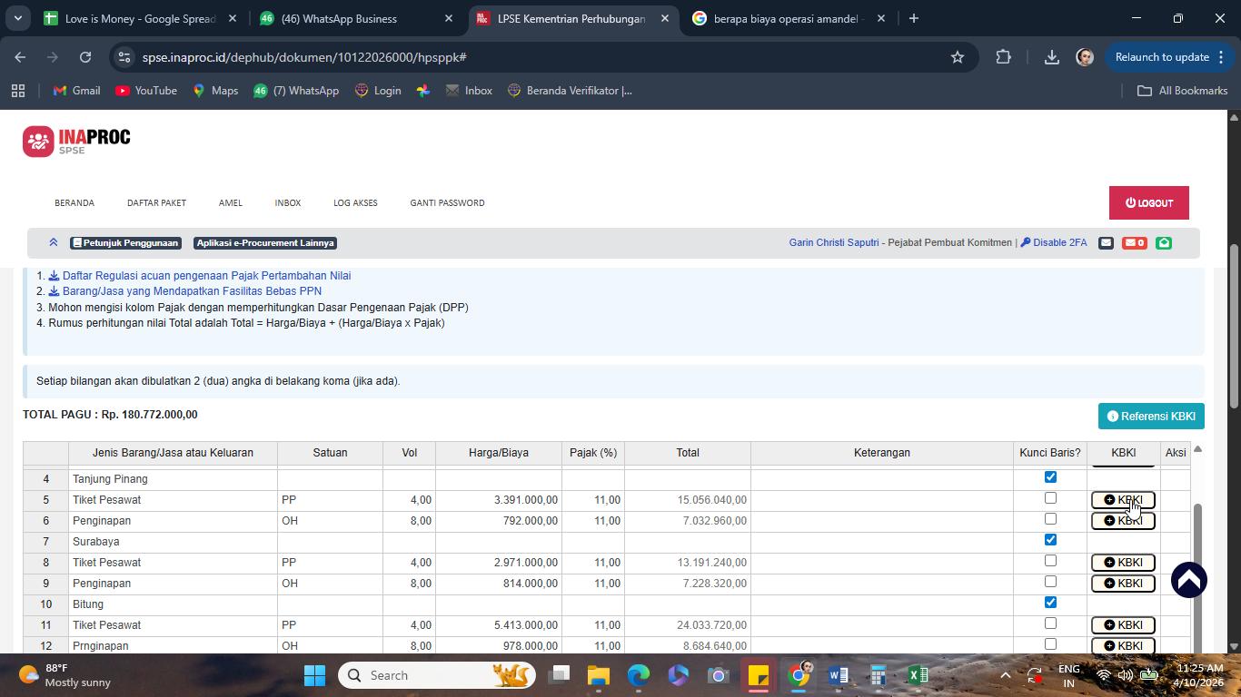Open BERANDA menu
Screen dimensions: 1241x697
(x=74, y=202)
